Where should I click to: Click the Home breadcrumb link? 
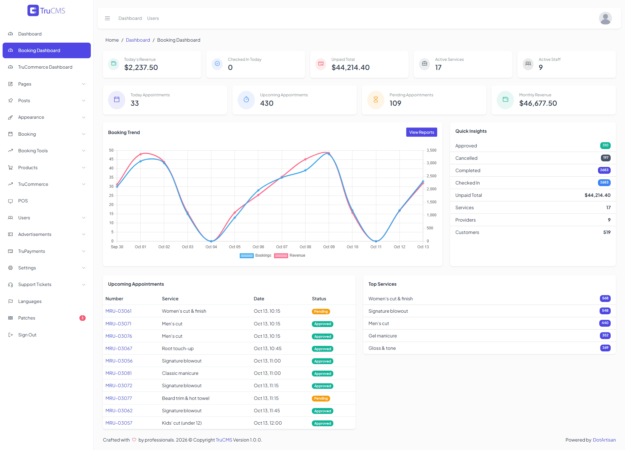112,40
